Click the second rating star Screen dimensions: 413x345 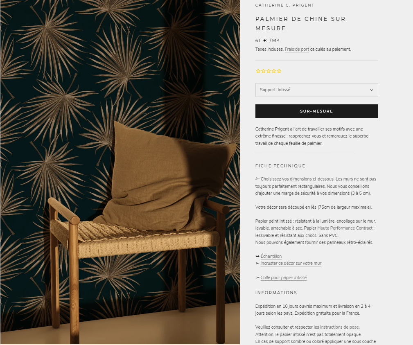(x=263, y=71)
